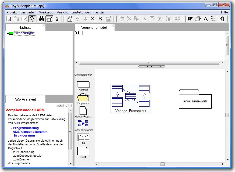Click the paste clipboard icon
235x172 pixels.
tap(152, 19)
